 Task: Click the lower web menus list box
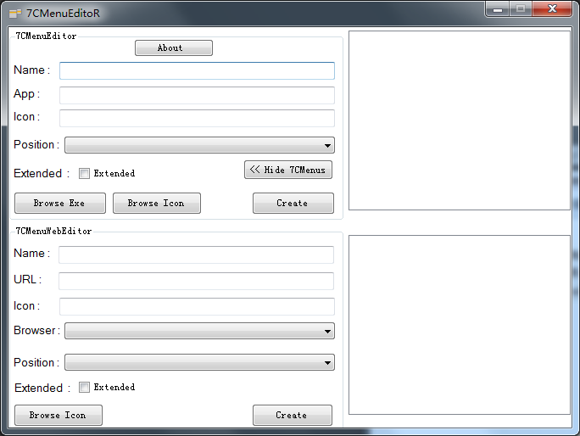pos(460,325)
